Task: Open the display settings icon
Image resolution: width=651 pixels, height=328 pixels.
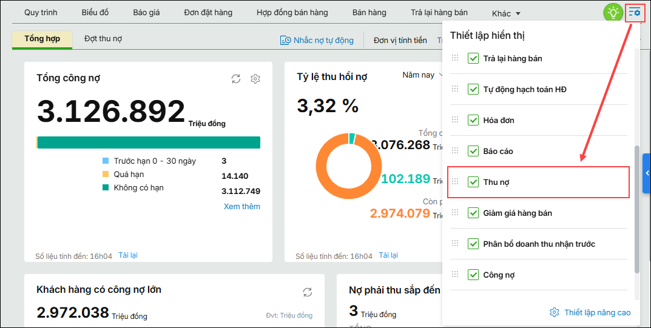Action: click(635, 12)
